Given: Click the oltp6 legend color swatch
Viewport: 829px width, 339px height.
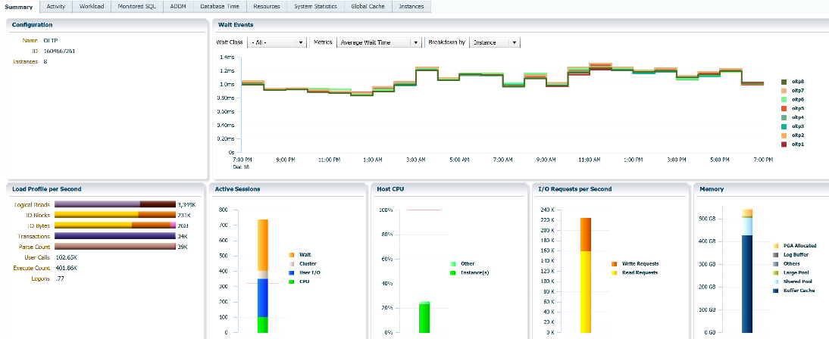Looking at the screenshot, I should pos(784,99).
